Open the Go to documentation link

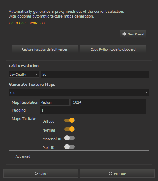[27, 23]
